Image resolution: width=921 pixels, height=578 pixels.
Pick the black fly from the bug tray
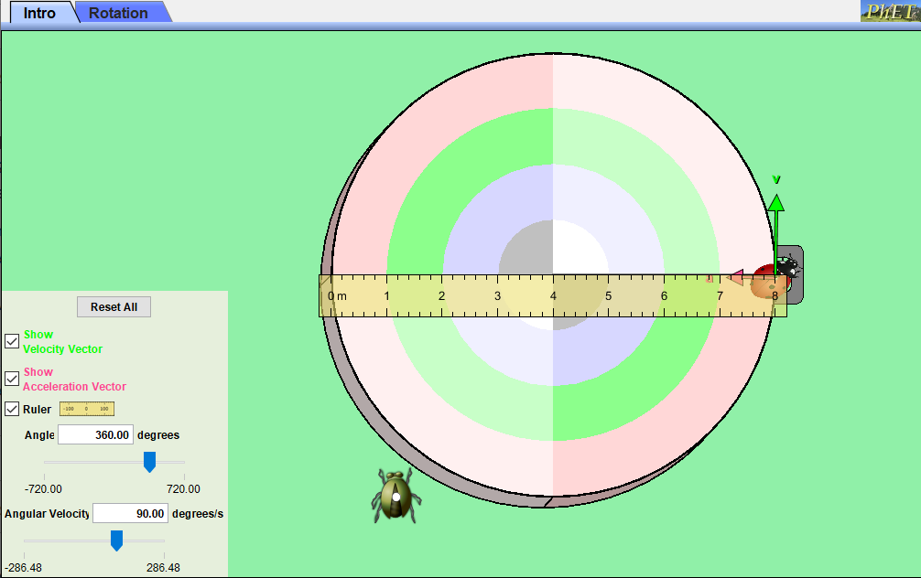pos(789,265)
